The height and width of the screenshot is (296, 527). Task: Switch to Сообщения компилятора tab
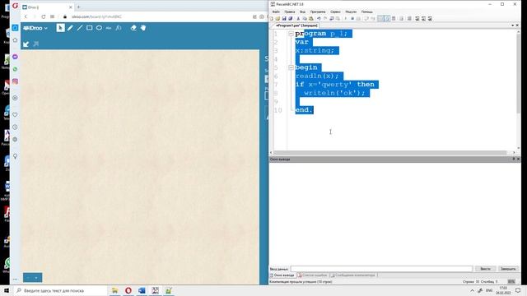pyautogui.click(x=353, y=275)
